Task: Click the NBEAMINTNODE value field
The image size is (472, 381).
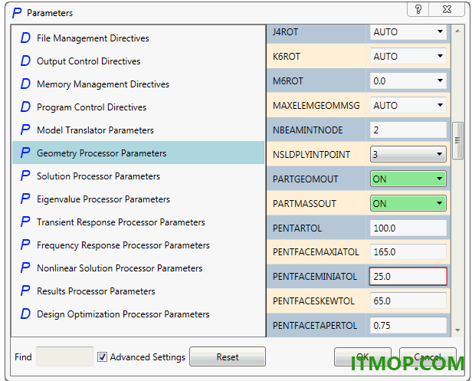Action: (x=408, y=130)
